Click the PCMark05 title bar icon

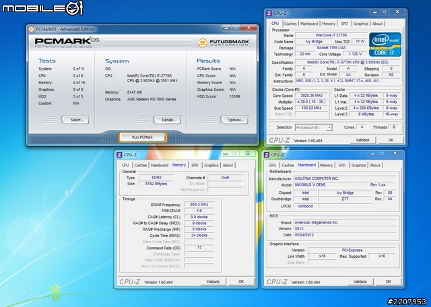[32, 29]
